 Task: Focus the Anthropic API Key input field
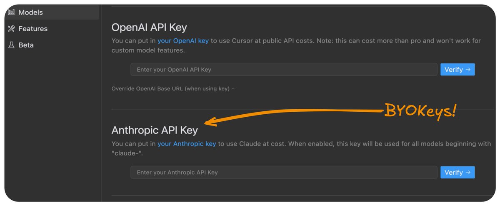tap(284, 172)
